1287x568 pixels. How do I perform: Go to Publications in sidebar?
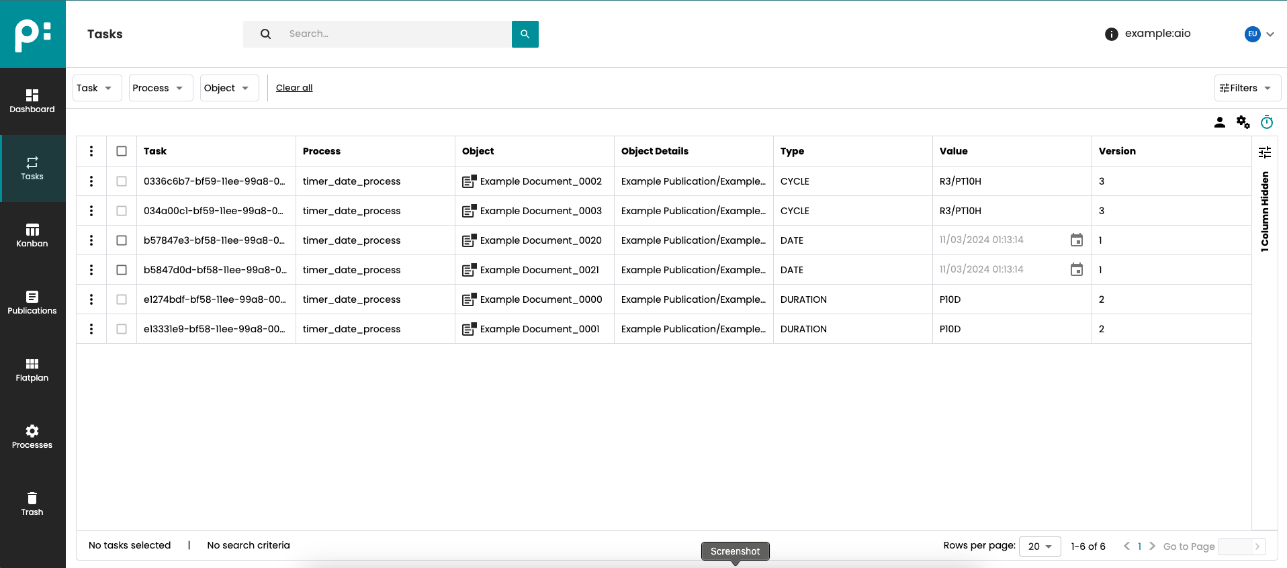32,303
